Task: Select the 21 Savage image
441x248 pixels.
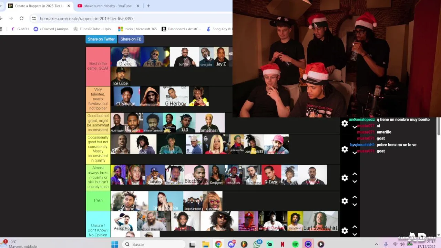Action: pos(125,96)
